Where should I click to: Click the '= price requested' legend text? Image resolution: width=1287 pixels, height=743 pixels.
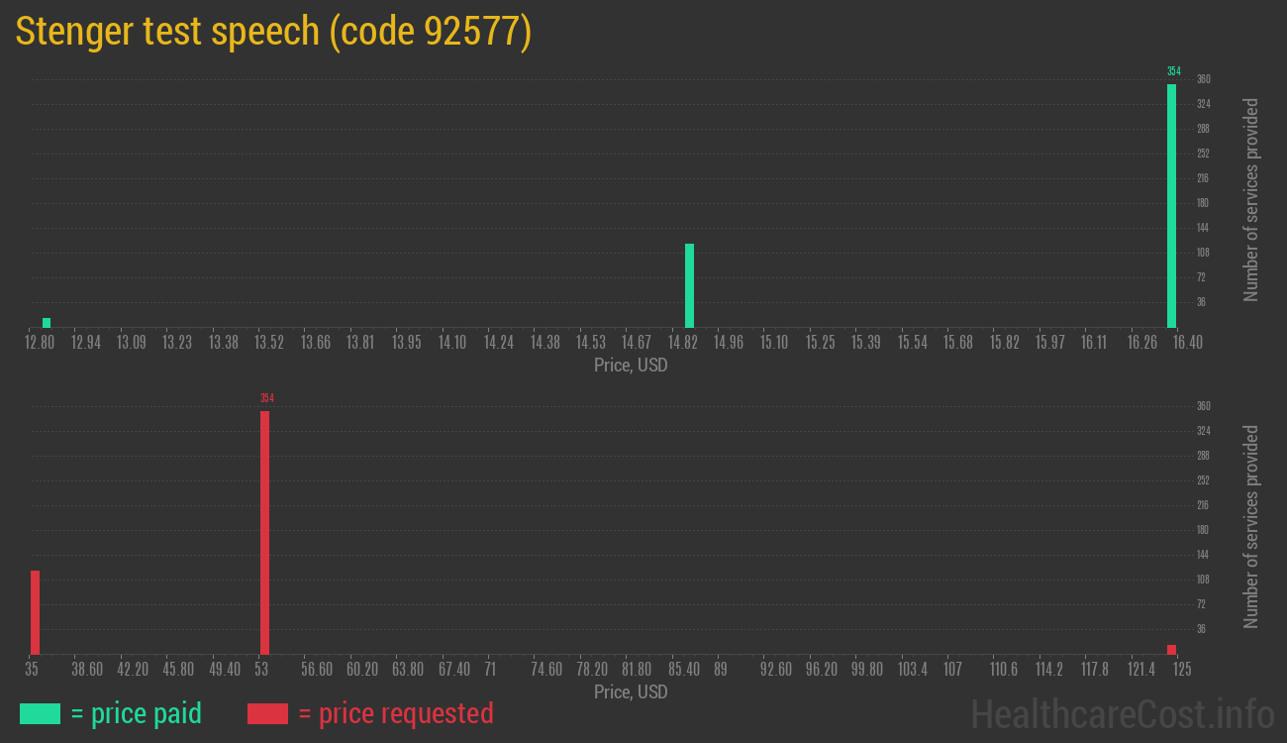point(395,713)
